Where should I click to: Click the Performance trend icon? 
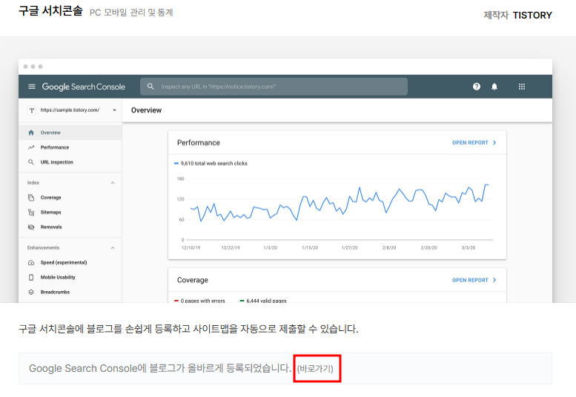click(x=31, y=147)
